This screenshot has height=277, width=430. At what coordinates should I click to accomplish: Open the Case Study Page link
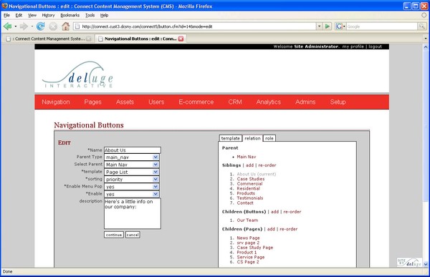coord(254,248)
